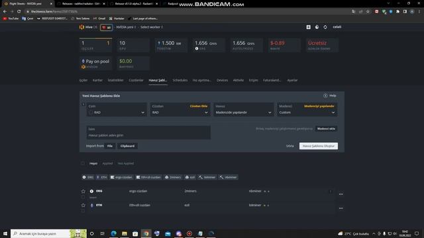Open the Select worker breadcrumb dropdown
This screenshot has width=424, height=238.
coord(152,27)
